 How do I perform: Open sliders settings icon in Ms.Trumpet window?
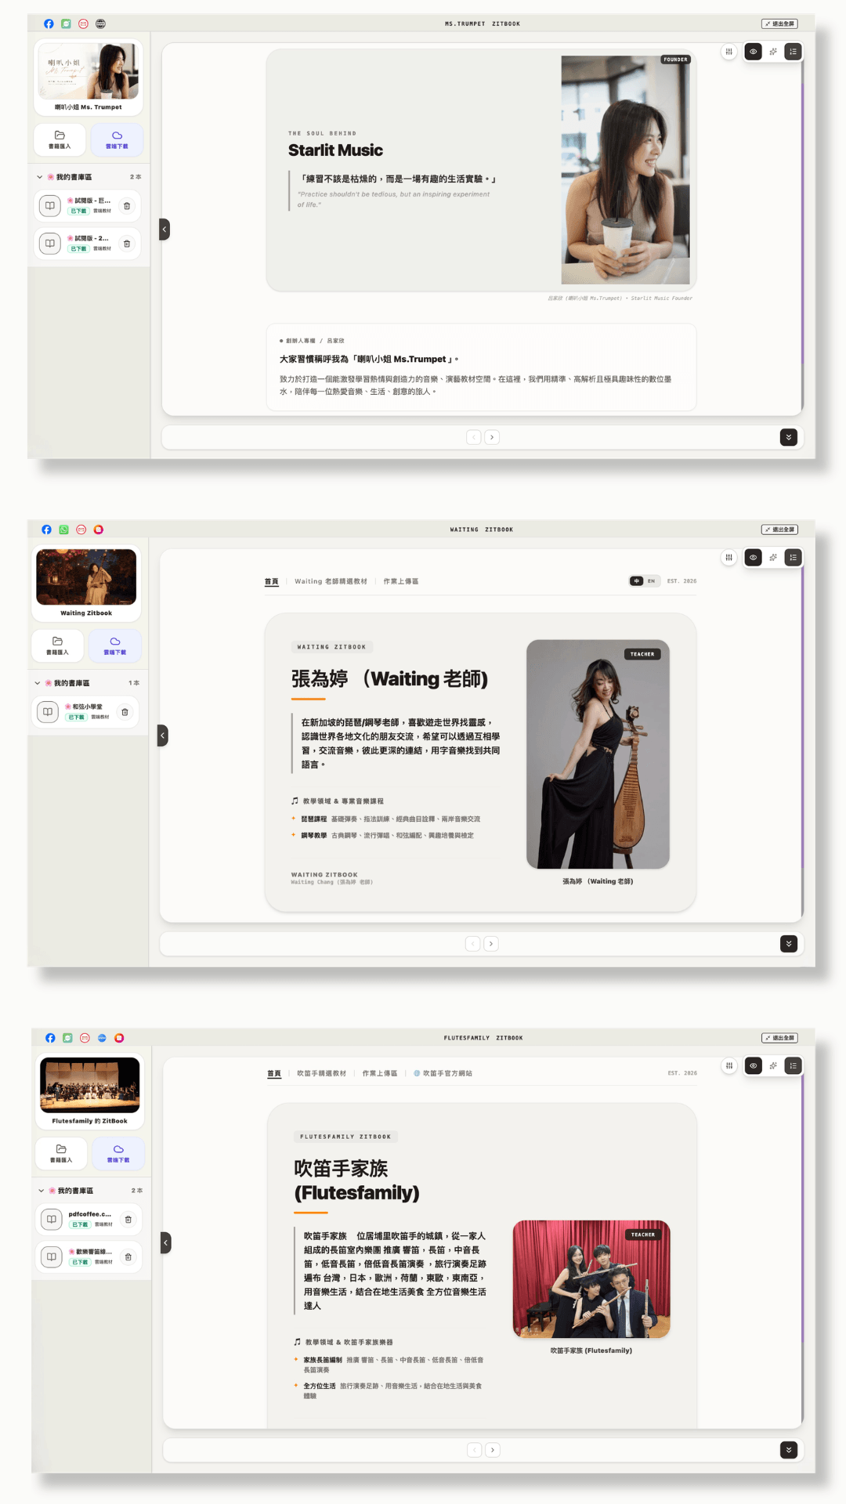pyautogui.click(x=728, y=52)
